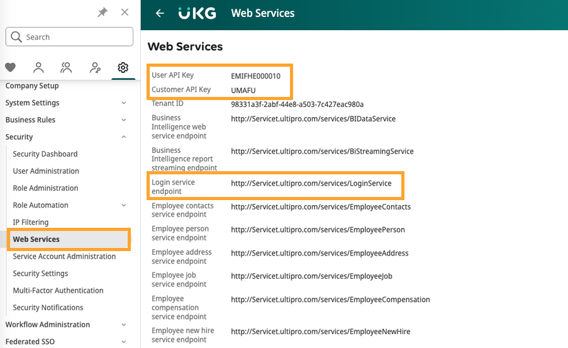
Task: Click the magnifier search icon
Action: coord(16,37)
